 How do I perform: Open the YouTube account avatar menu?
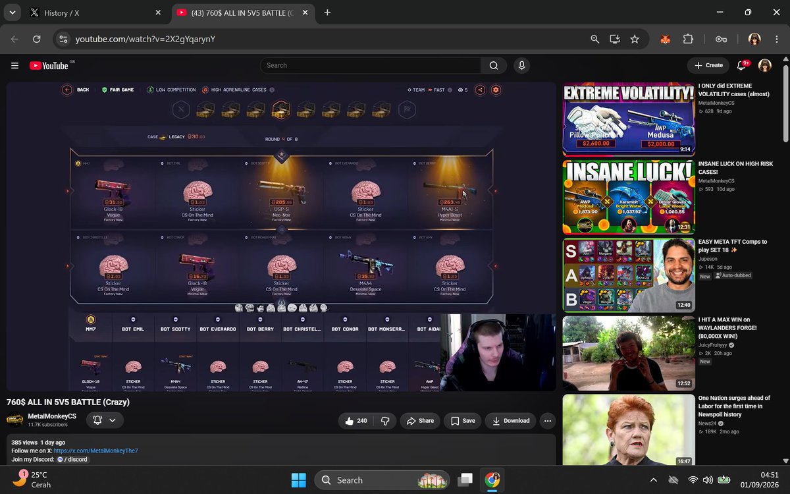(765, 65)
